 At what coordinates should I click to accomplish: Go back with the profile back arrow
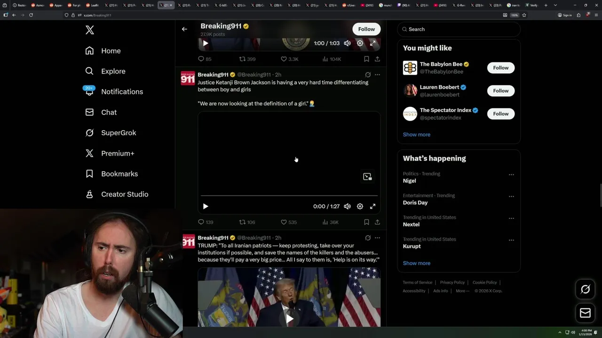(x=184, y=29)
